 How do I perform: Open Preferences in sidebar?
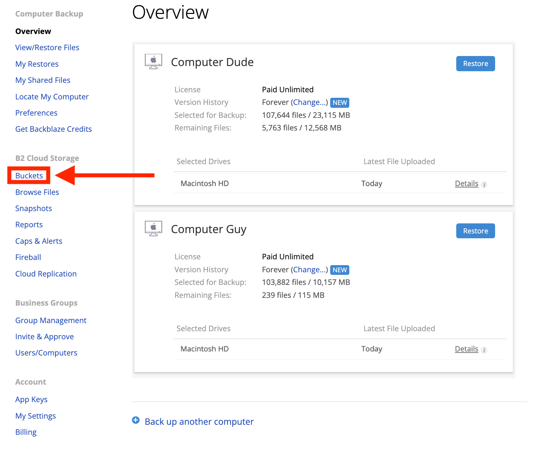pyautogui.click(x=36, y=113)
